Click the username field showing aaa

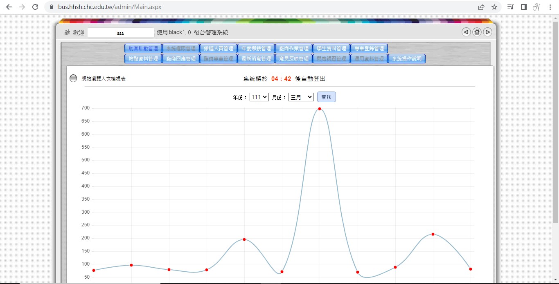[x=121, y=33]
